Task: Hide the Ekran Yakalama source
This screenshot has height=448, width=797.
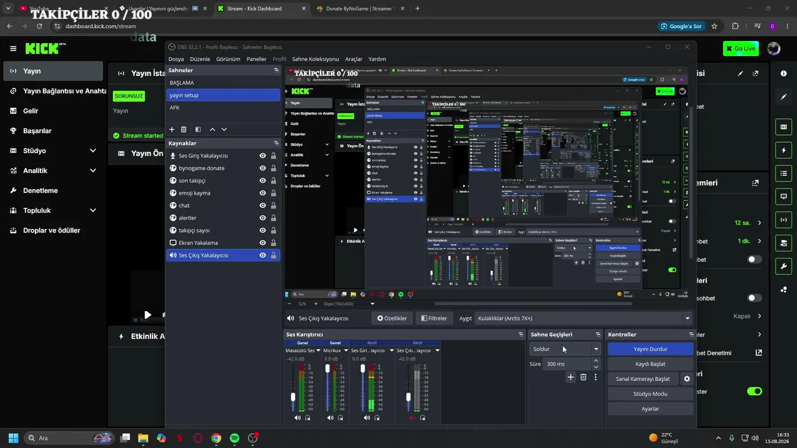Action: 263,243
